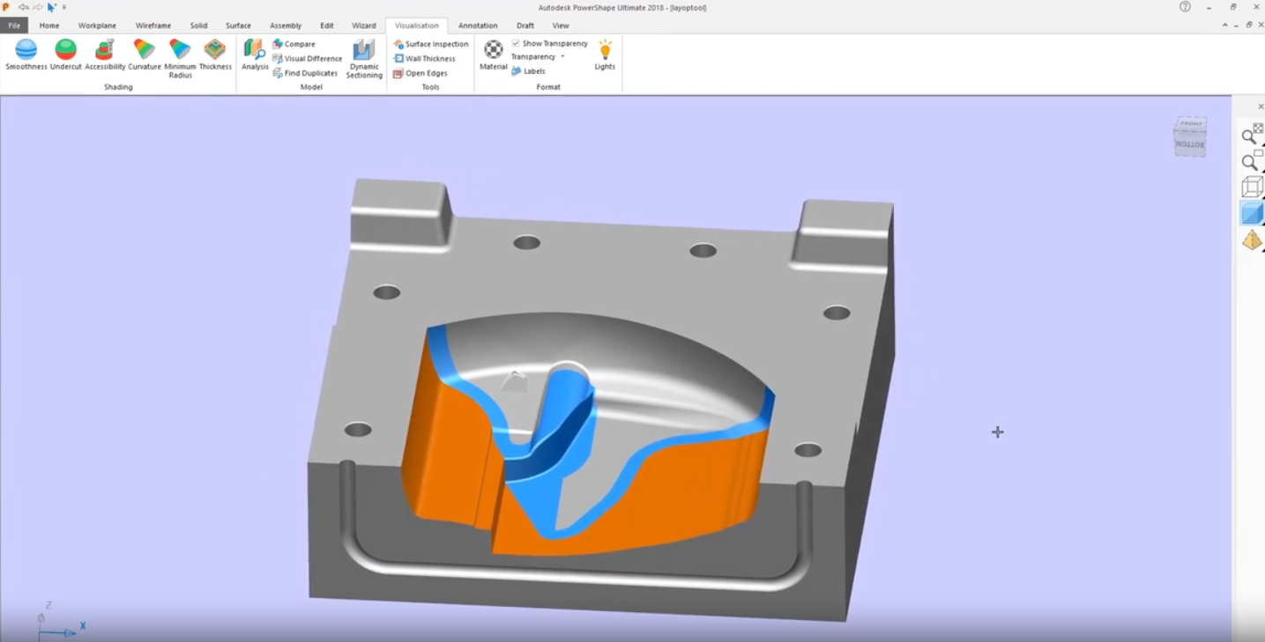Open the Thickness shading analysis
The height and width of the screenshot is (642, 1265).
pyautogui.click(x=215, y=54)
